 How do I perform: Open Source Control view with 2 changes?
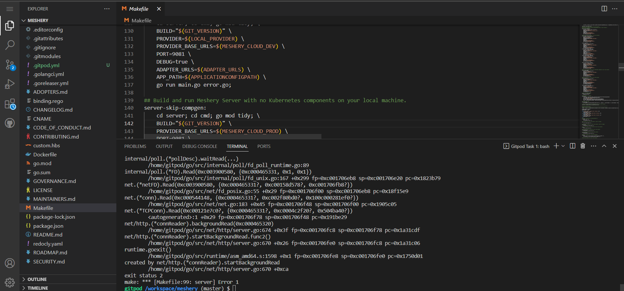tap(10, 65)
